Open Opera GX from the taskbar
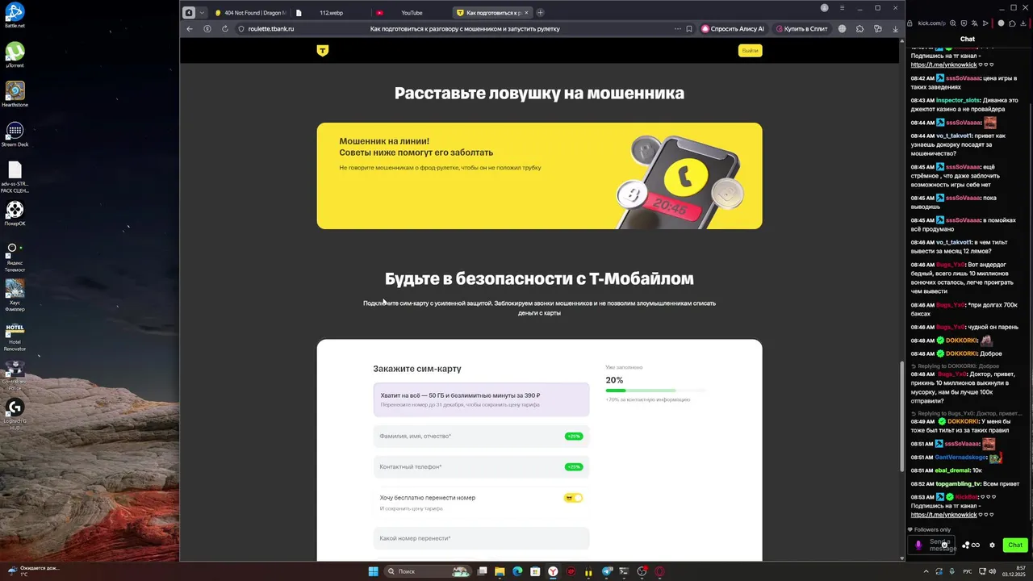 [659, 571]
